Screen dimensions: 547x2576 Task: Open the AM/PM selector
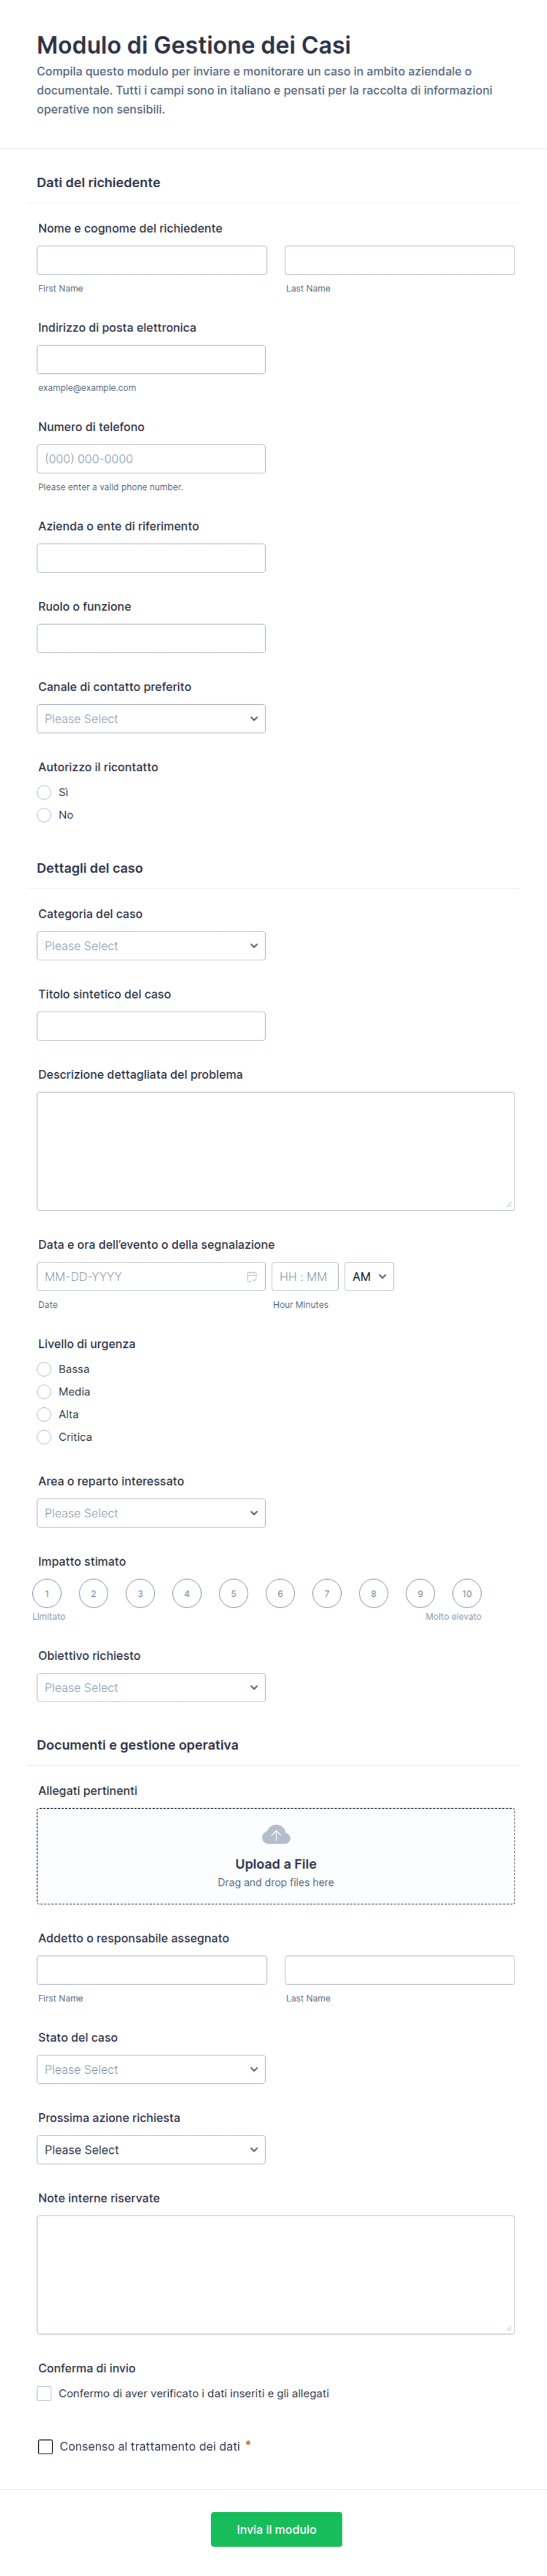click(x=368, y=1276)
